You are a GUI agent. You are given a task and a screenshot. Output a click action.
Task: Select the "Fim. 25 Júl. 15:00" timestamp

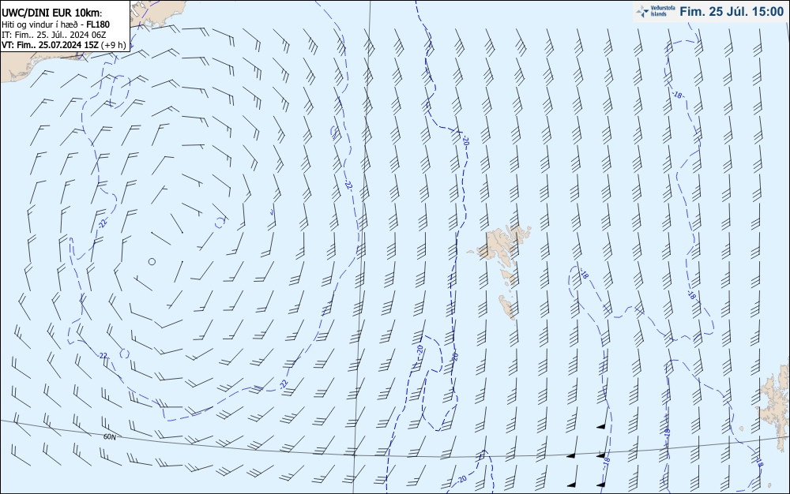732,12
